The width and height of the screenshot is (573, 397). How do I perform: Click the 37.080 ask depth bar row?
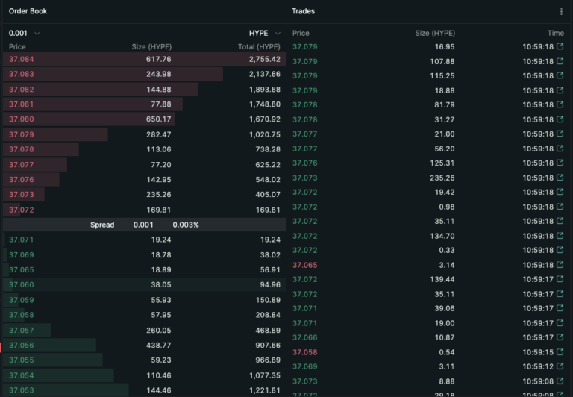pyautogui.click(x=90, y=119)
